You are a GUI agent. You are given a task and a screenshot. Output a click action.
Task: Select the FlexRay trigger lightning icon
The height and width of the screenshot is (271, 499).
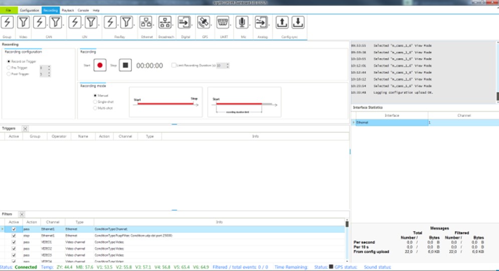coord(110,22)
